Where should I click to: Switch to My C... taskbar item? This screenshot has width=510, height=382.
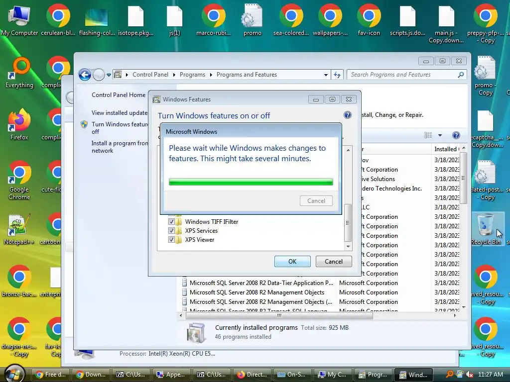(333, 375)
